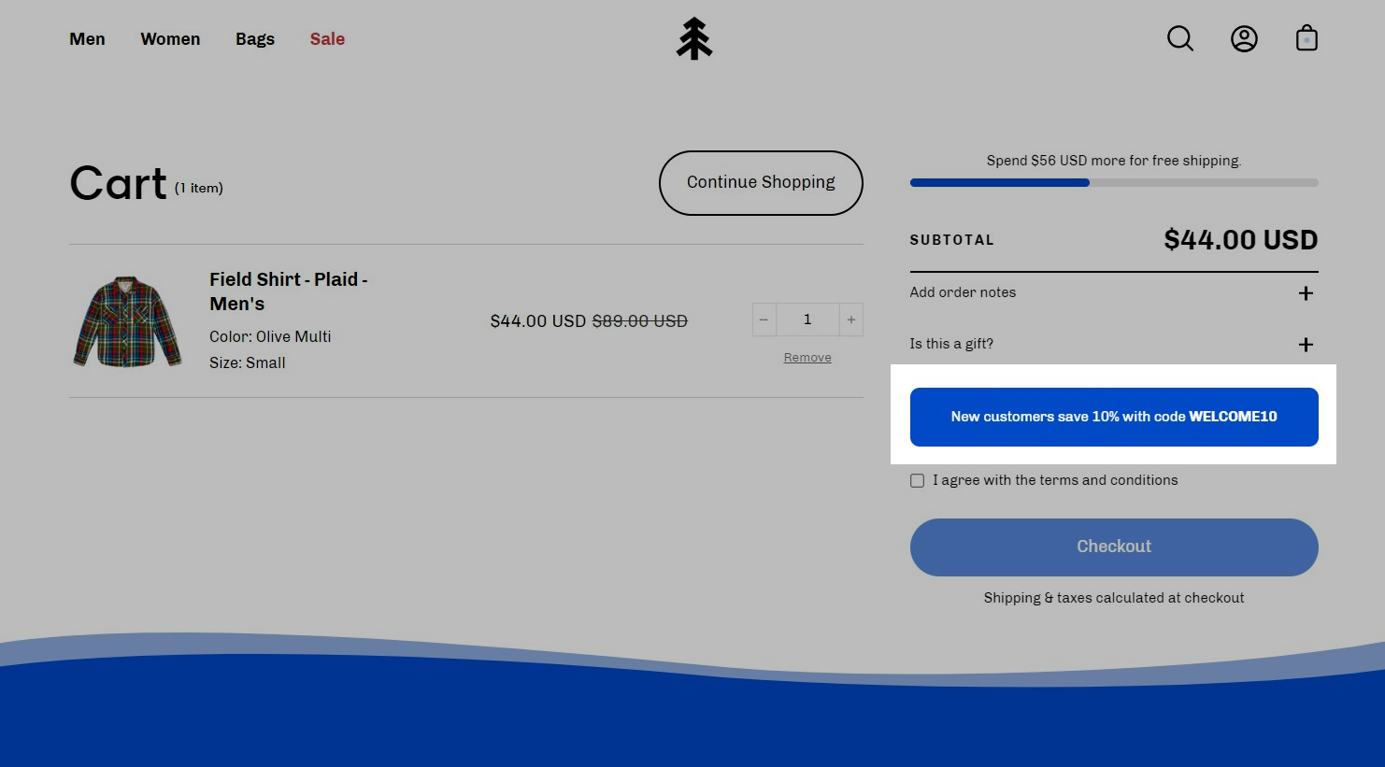Viewport: 1385px width, 767px height.
Task: Expand the Is this a gift section
Action: 1306,345
